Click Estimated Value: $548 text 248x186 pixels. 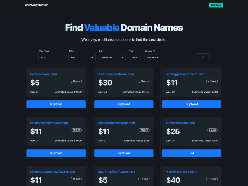click(204, 92)
